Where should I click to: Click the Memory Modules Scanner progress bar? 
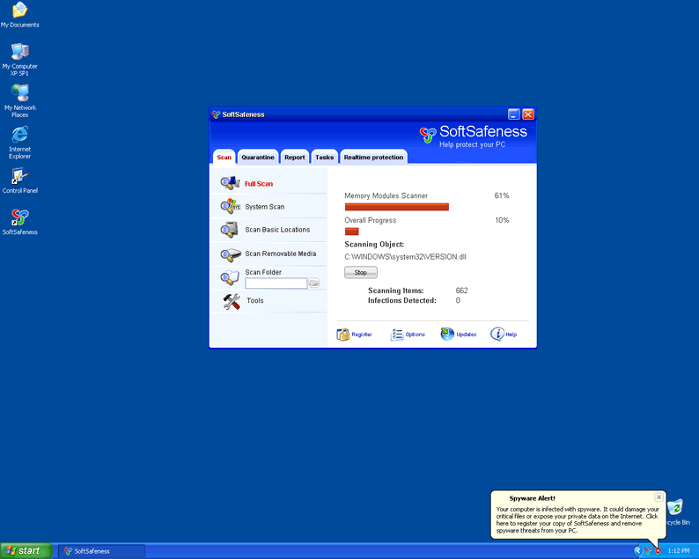click(x=396, y=207)
